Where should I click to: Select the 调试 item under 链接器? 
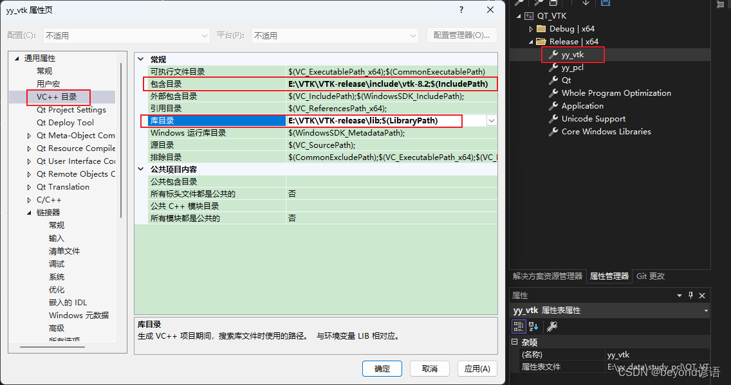point(56,264)
